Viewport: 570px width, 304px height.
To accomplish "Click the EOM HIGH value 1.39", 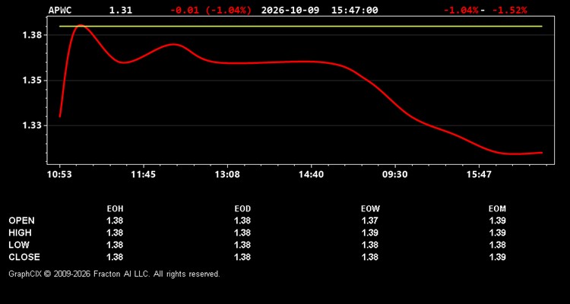I will (x=497, y=233).
